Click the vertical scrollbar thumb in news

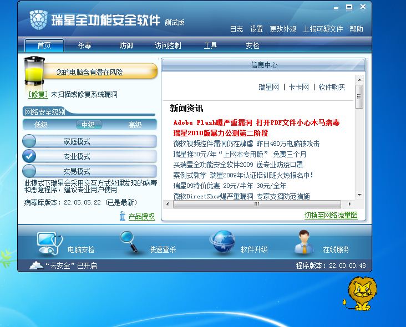(x=359, y=96)
